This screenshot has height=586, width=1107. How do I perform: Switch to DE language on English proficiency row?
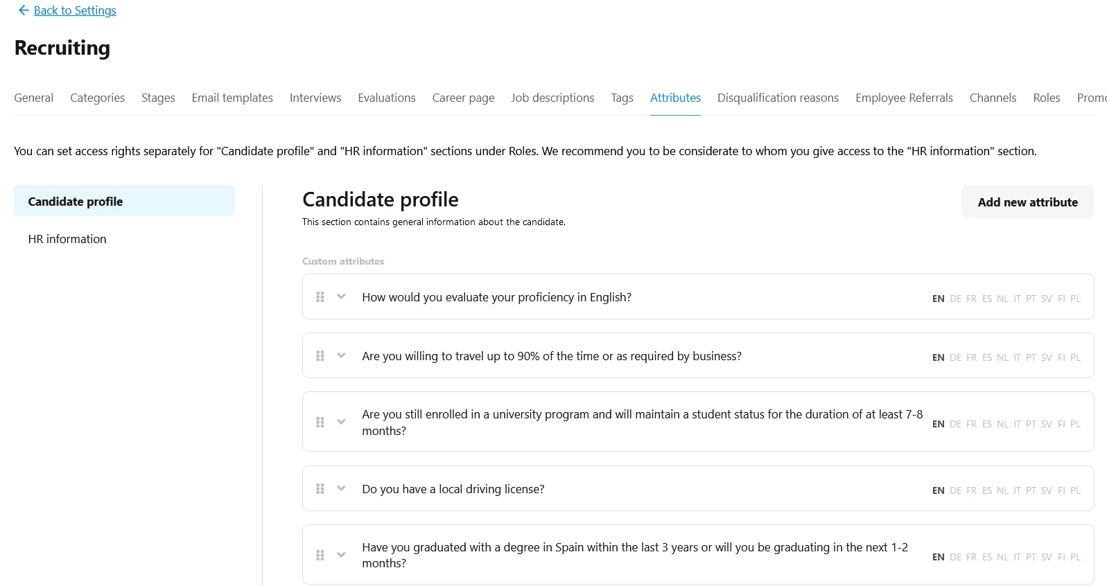[x=955, y=299]
